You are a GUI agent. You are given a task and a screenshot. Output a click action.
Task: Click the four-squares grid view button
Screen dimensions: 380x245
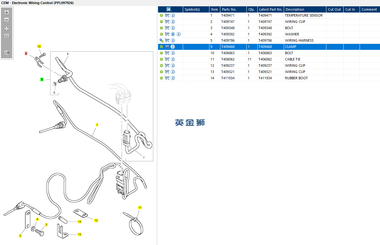pos(7,29)
